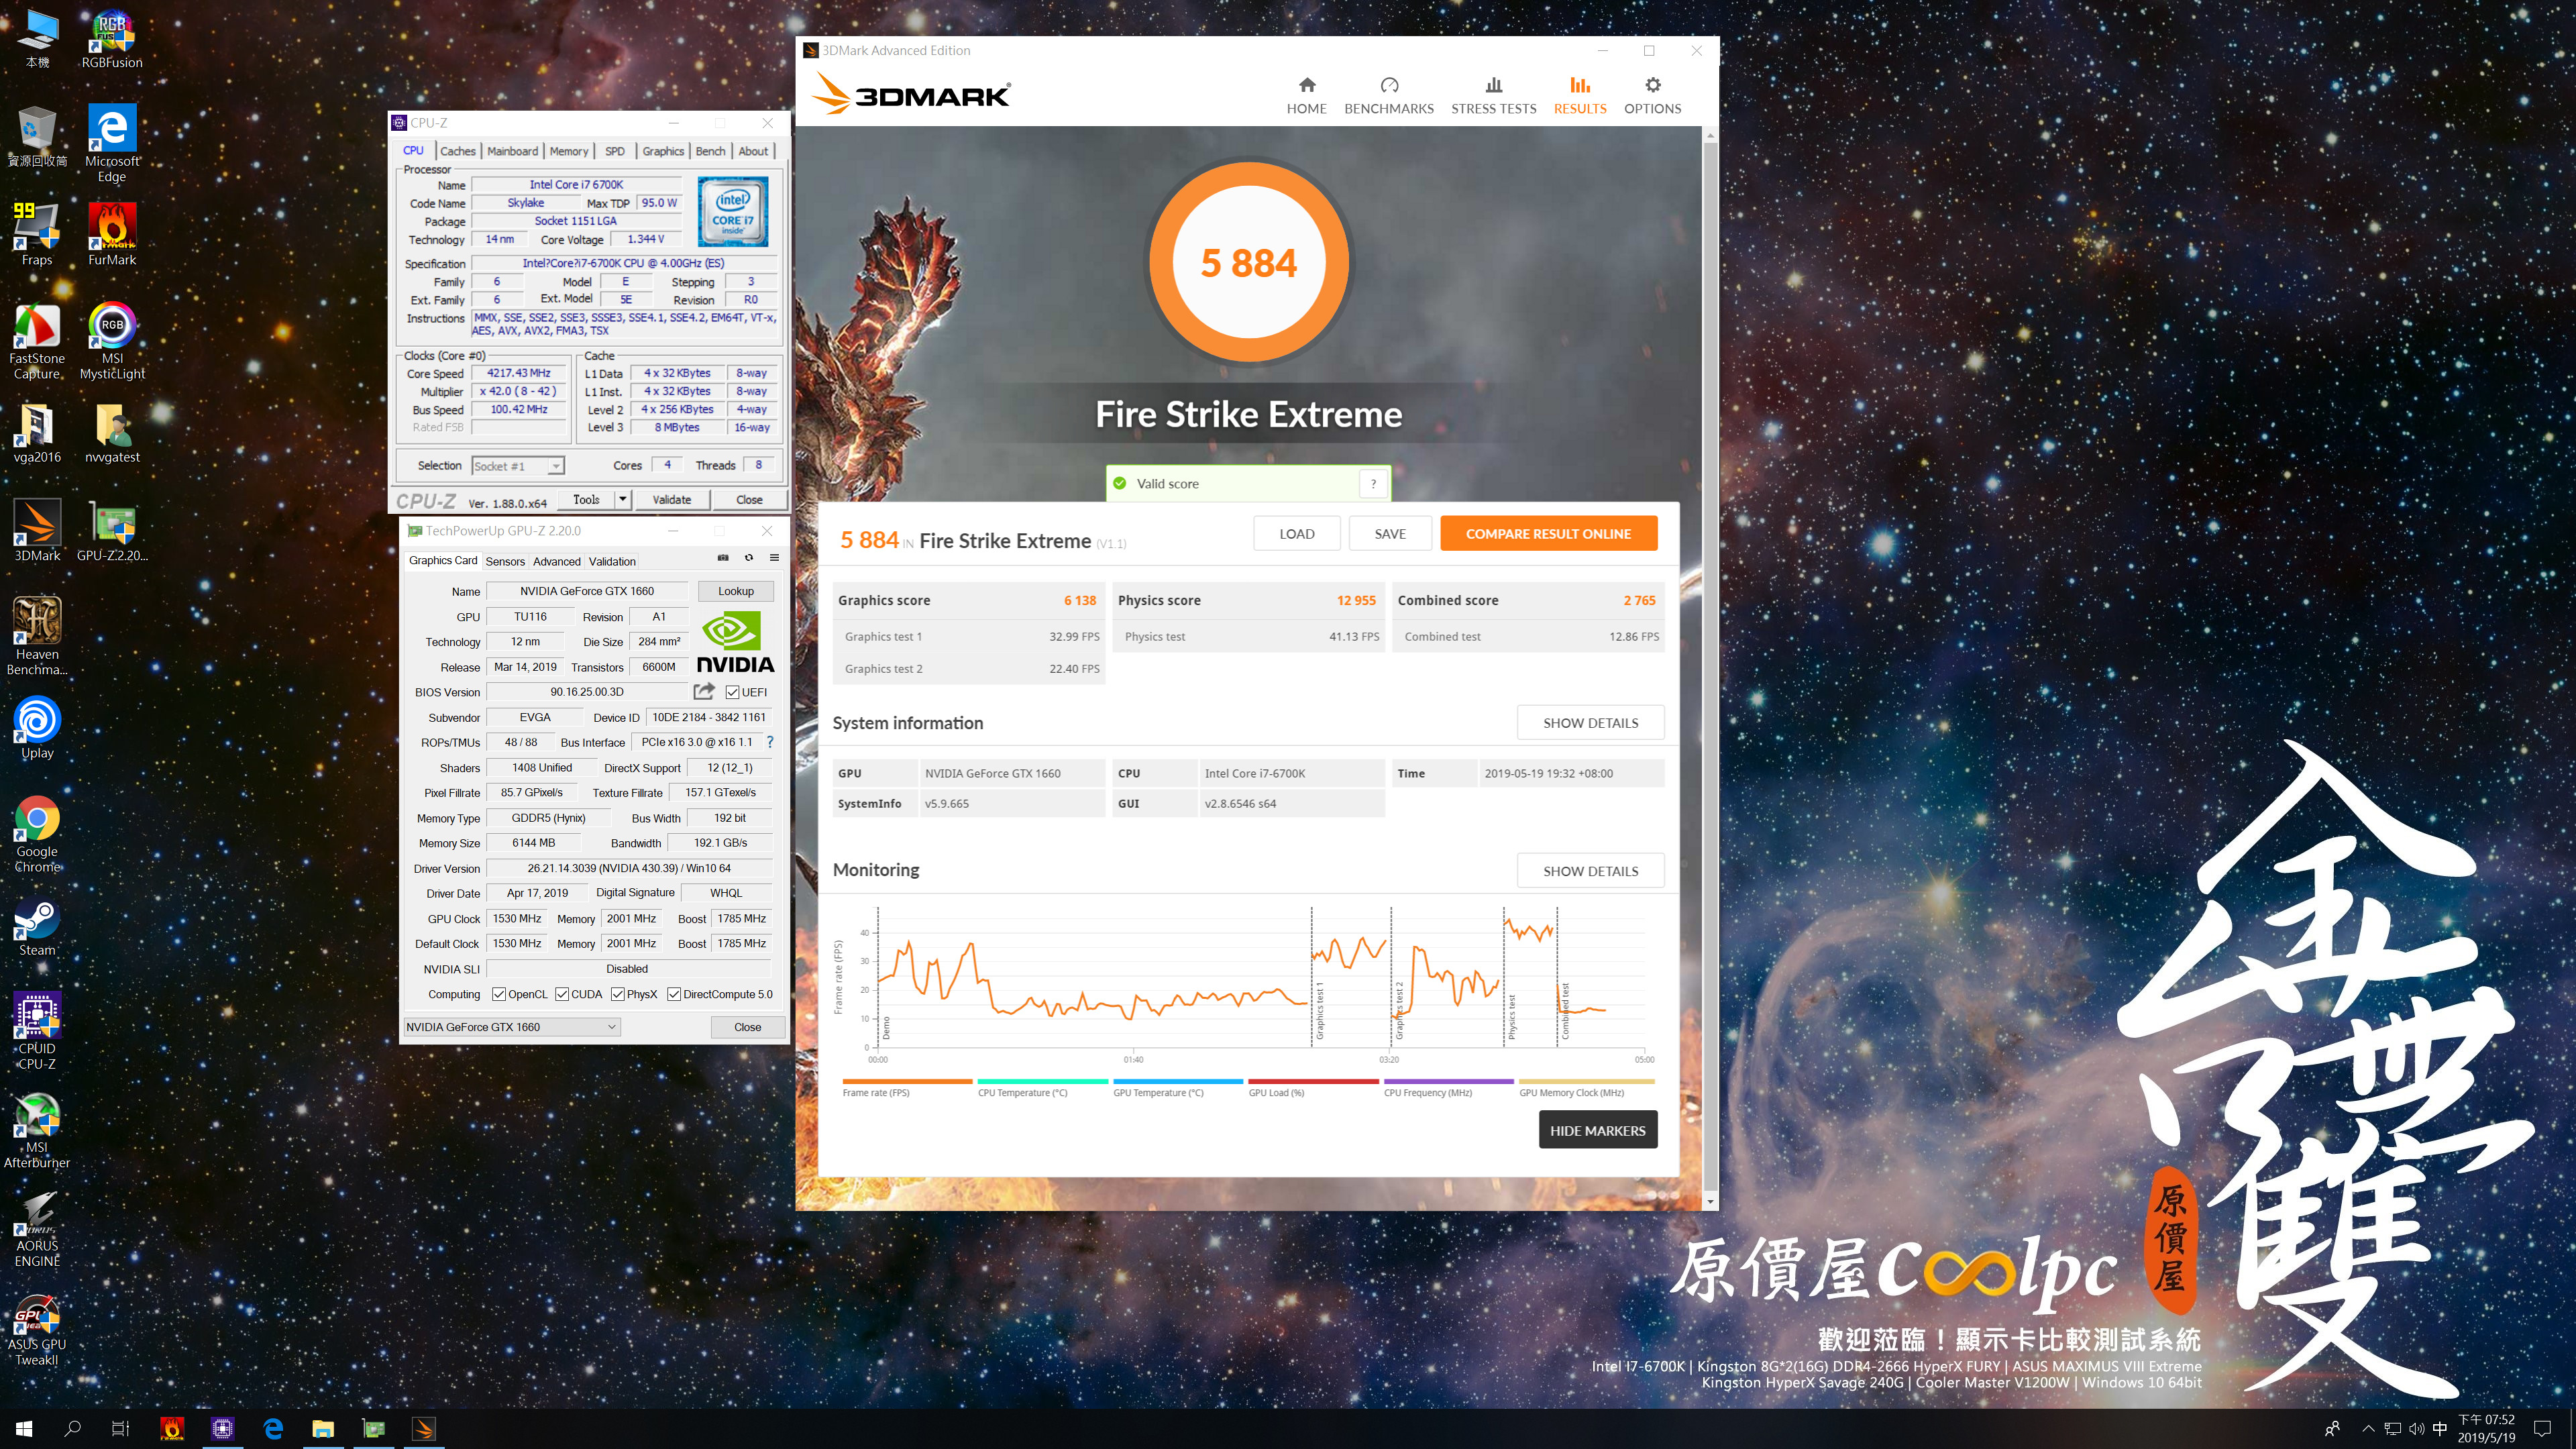Viewport: 2576px width, 1449px height.
Task: Click SHOW DETAILS for System information
Action: (x=1590, y=722)
